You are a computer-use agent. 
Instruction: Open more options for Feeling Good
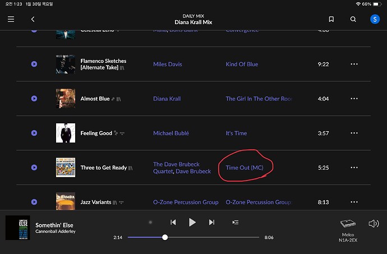pos(354,133)
